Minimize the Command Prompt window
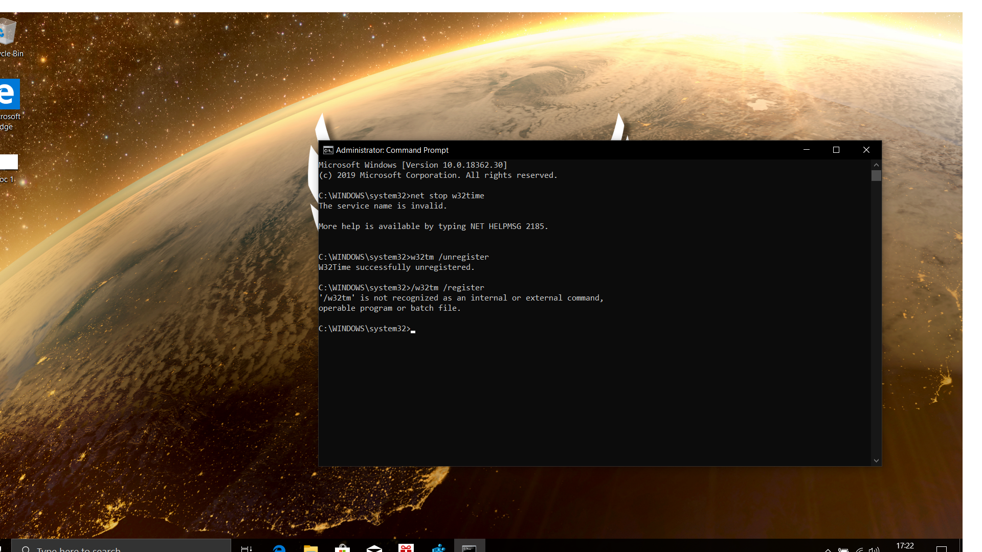 tap(807, 150)
